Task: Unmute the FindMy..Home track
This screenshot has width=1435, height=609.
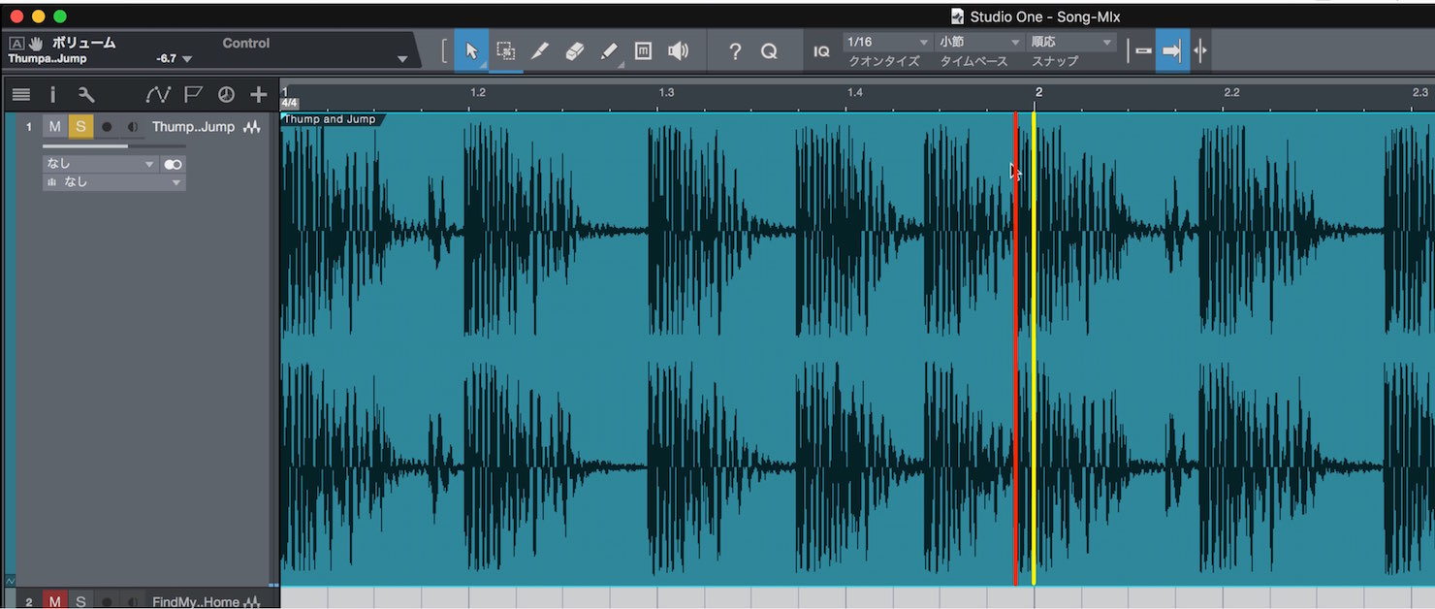Action: click(55, 602)
